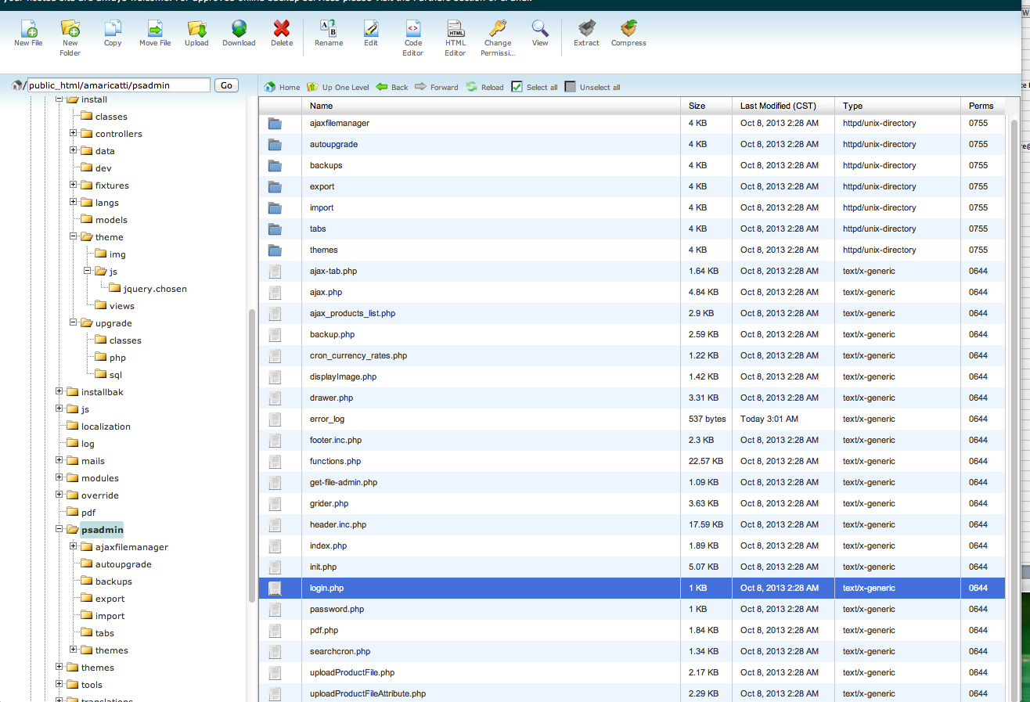Expand the controllers tree folder
Viewport: 1030px width, 702px height.
click(x=74, y=133)
